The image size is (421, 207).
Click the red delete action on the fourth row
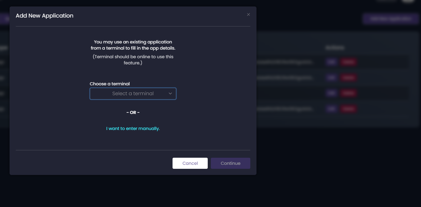[348, 109]
